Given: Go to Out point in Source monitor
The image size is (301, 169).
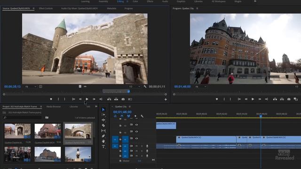Looking at the screenshot, I should [x=101, y=99].
